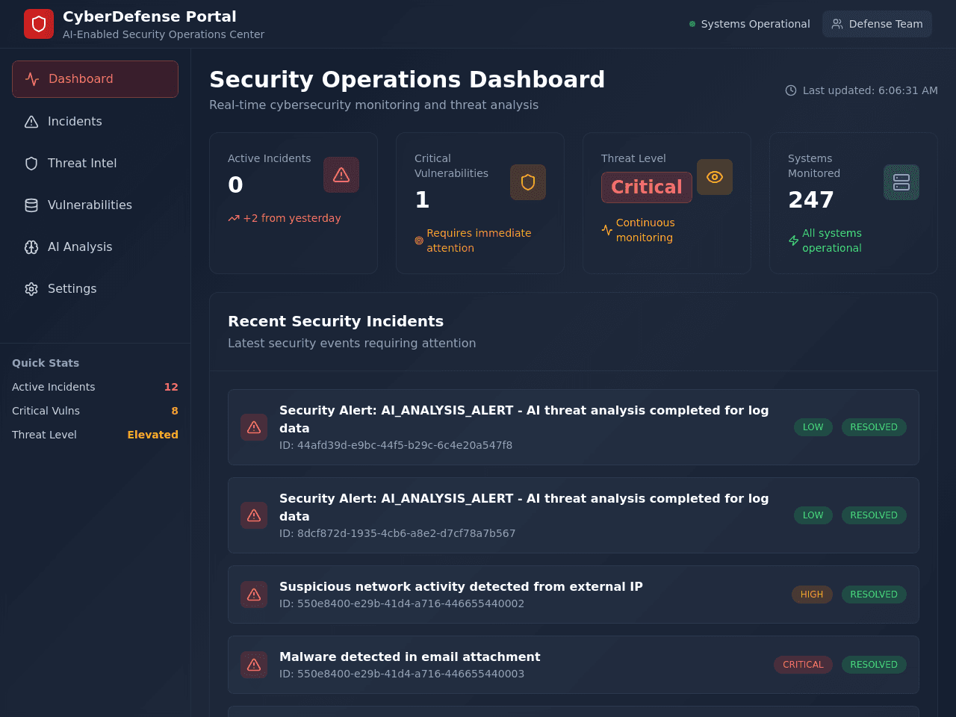Open AI Analysis from sidebar
This screenshot has width=956, height=717.
[x=95, y=246]
